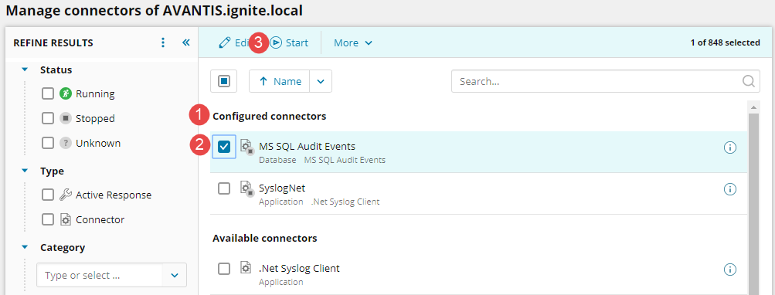Screen dimensions: 775x295
Task: Sort by Name ascending
Action: [x=280, y=81]
